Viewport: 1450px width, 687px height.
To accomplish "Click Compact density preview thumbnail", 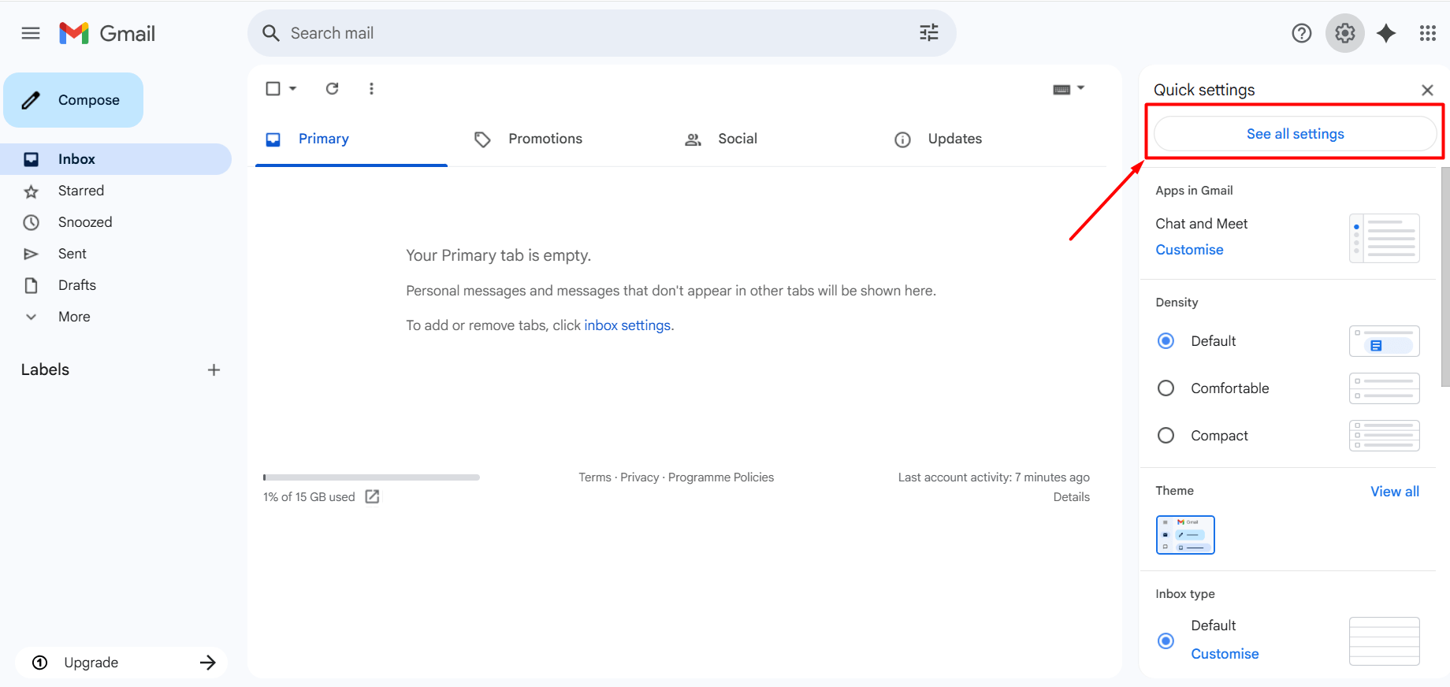I will tap(1385, 436).
